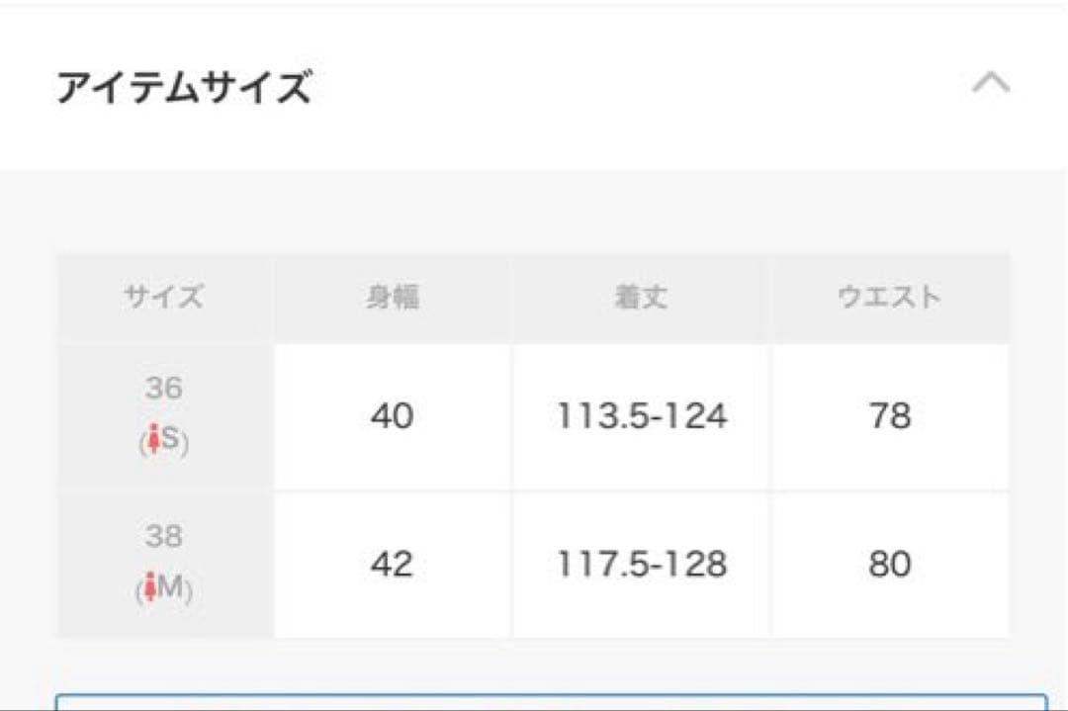This screenshot has height=711, width=1068.
Task: Click the 着丈 cell 113.5-124
Action: pyautogui.click(x=641, y=416)
